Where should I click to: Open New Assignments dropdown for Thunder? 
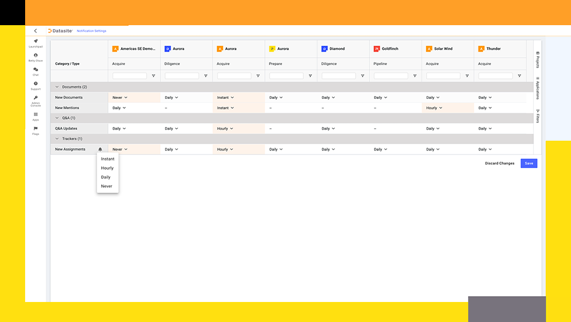[485, 149]
